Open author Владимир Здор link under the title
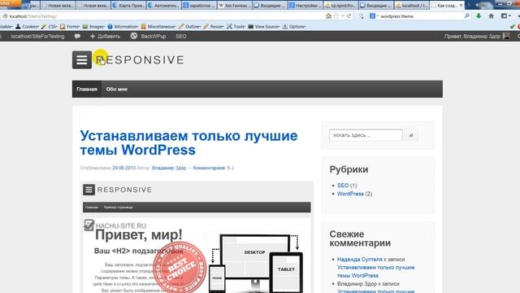The height and width of the screenshot is (293, 520). pyautogui.click(x=169, y=168)
